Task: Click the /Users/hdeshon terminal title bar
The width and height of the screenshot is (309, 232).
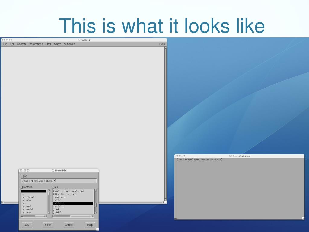Action: [x=239, y=156]
